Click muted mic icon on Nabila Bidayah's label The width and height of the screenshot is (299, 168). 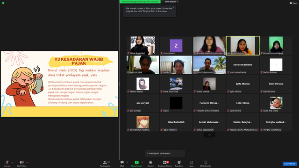click(x=262, y=72)
